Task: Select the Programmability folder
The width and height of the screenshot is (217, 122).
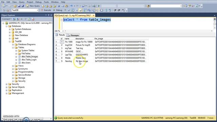Action: 26,72
